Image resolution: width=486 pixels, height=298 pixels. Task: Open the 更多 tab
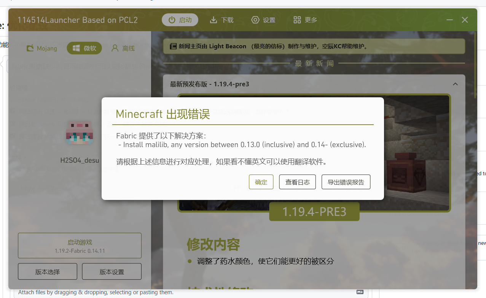click(x=305, y=20)
